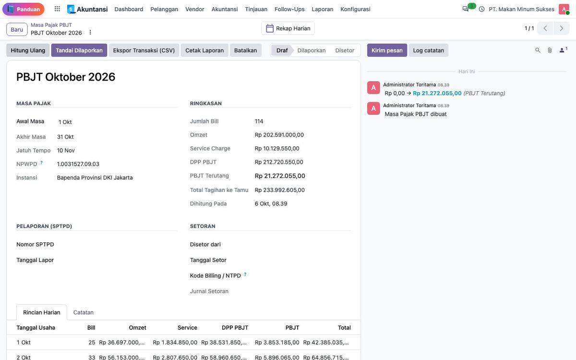Open the activities clock icon
The width and height of the screenshot is (576, 360).
(481, 9)
